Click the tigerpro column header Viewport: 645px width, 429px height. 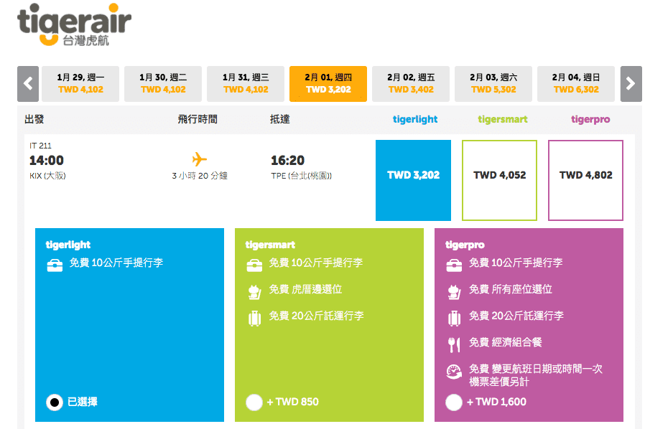pyautogui.click(x=590, y=120)
